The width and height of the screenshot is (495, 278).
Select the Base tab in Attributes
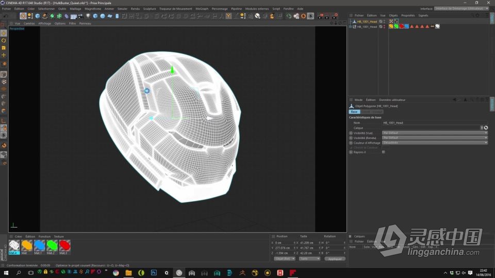tap(354, 112)
